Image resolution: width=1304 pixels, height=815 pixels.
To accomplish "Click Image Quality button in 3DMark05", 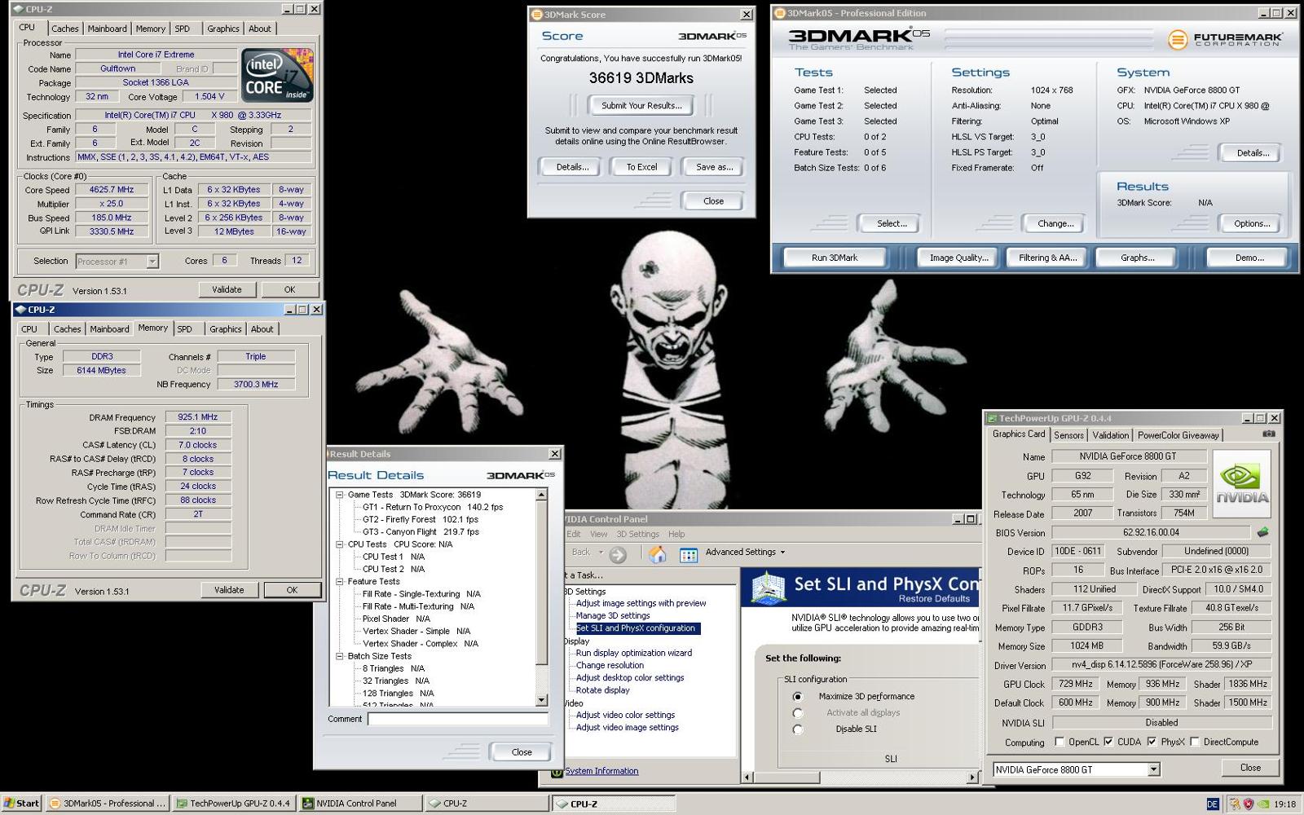I will tap(958, 258).
